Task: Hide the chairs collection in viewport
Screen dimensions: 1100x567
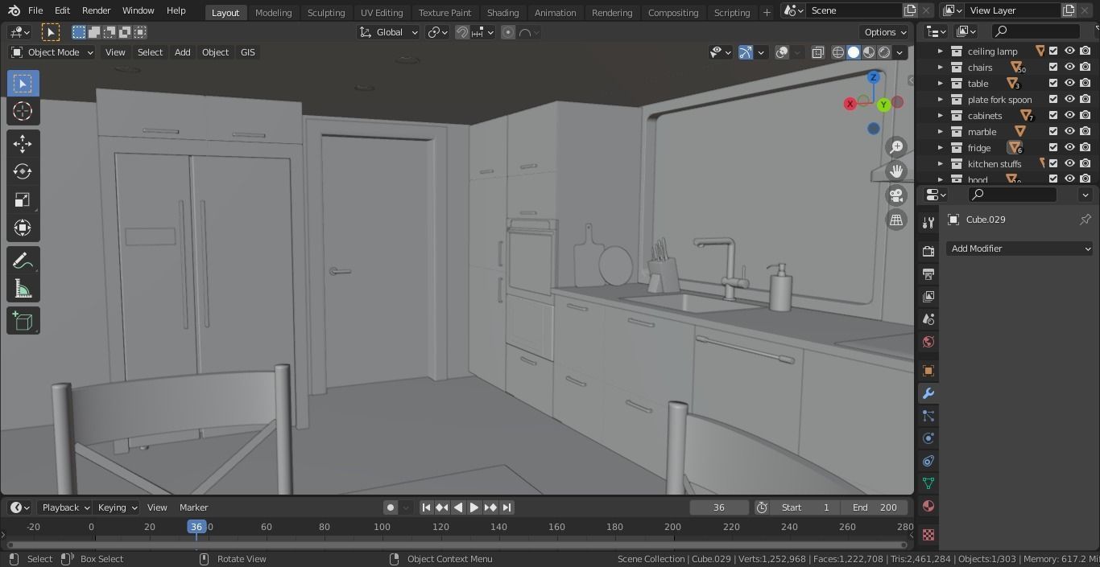Action: (x=1069, y=67)
